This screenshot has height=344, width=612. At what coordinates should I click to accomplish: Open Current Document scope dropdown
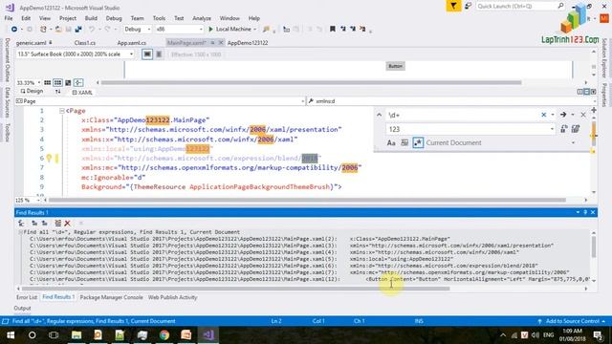573,143
